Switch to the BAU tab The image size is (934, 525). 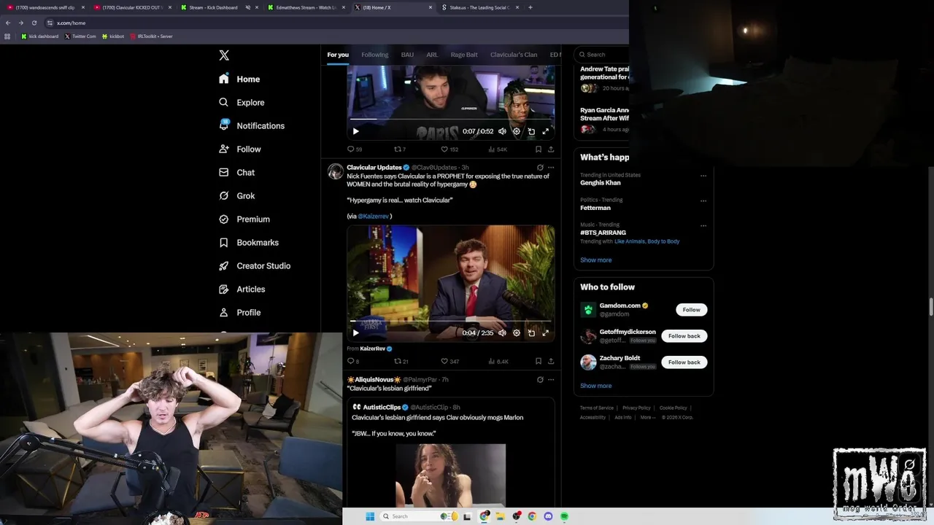click(x=407, y=55)
